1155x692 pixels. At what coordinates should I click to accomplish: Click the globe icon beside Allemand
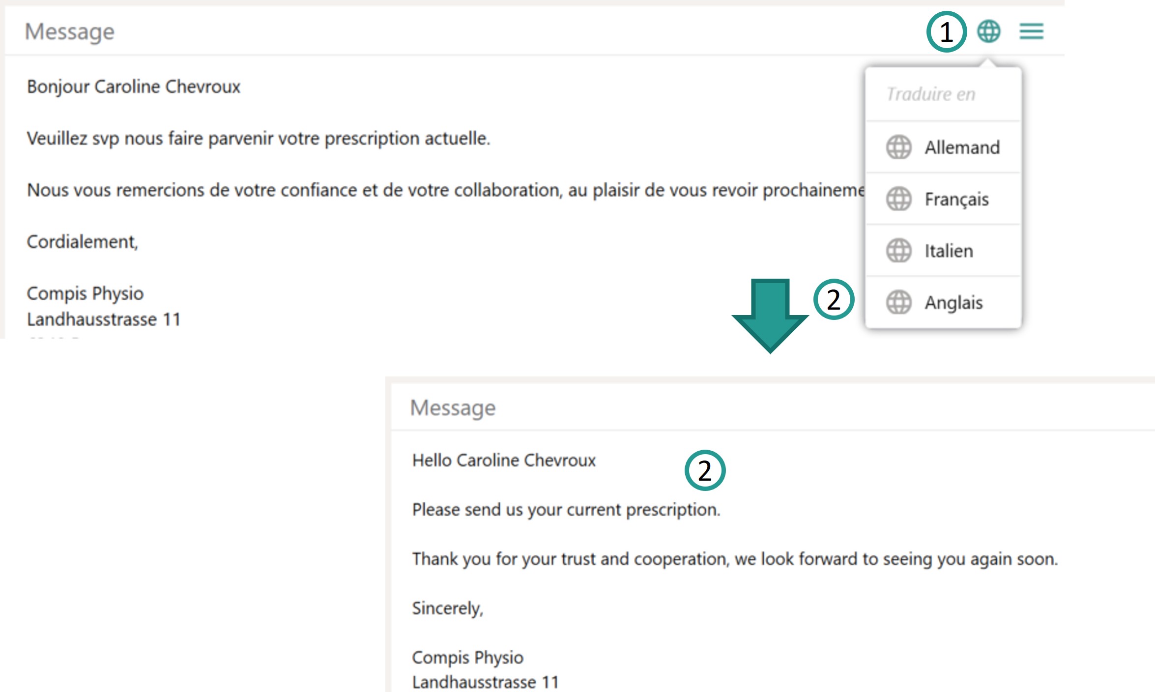[x=898, y=147]
